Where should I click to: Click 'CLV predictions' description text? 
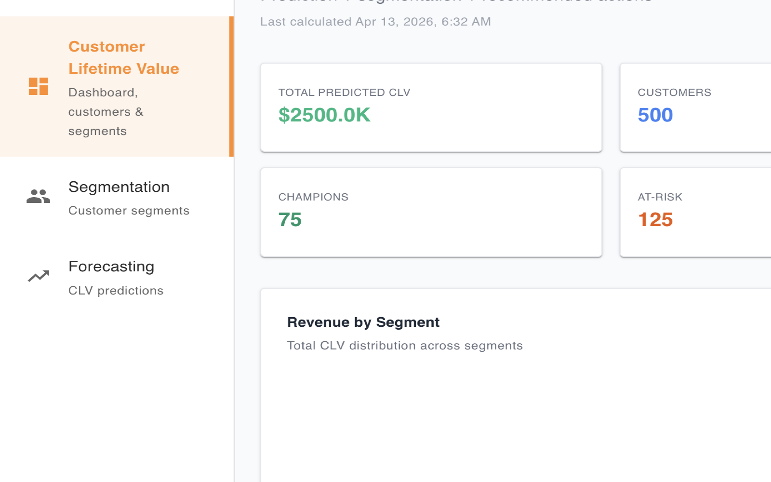116,291
